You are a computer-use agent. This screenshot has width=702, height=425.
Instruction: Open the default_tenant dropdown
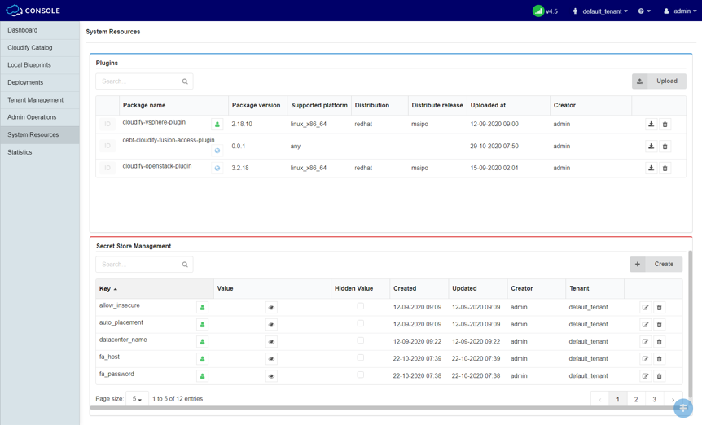pos(604,11)
